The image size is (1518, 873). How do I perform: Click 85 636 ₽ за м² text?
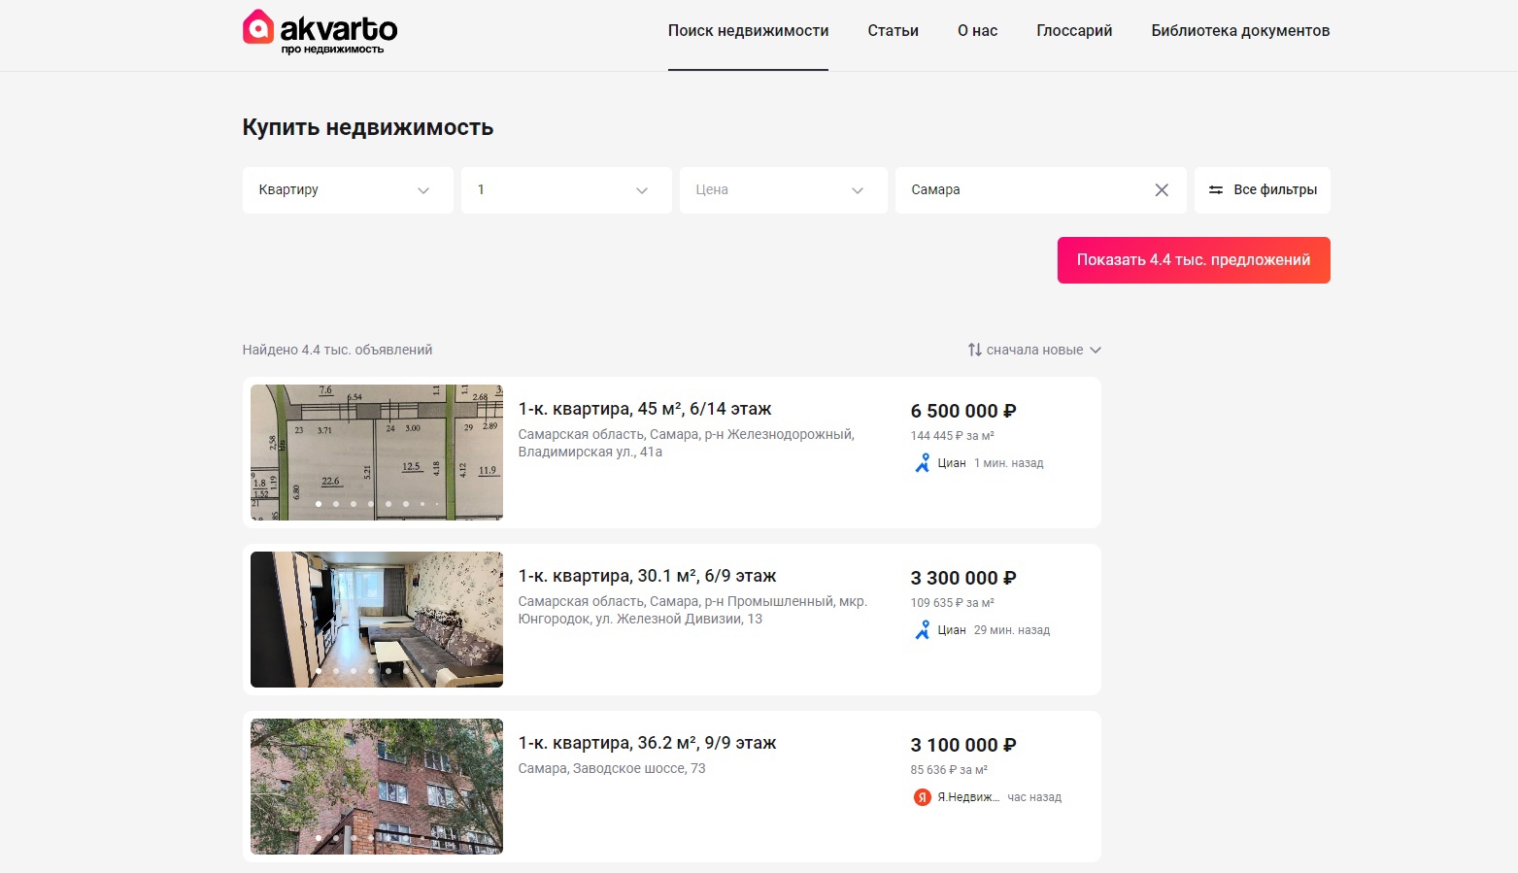click(949, 770)
